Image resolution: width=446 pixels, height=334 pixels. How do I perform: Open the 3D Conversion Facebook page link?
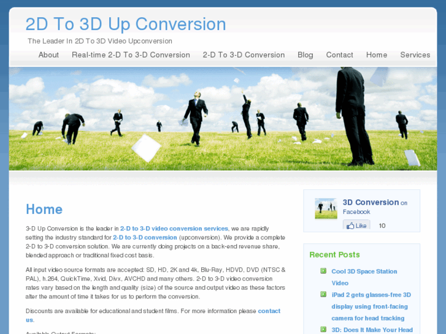tap(371, 202)
